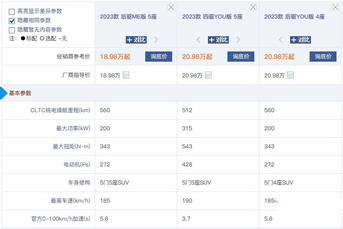Click the 电动机(Ps) row label
The width and height of the screenshot is (343, 229).
[77, 164]
